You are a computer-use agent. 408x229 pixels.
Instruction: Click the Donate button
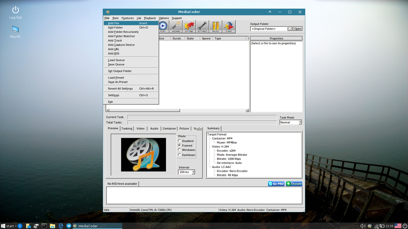coord(294,184)
